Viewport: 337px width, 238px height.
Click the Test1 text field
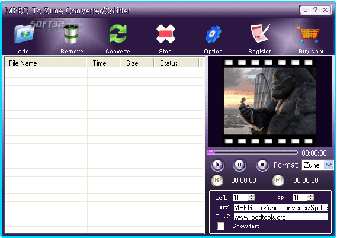click(x=281, y=207)
